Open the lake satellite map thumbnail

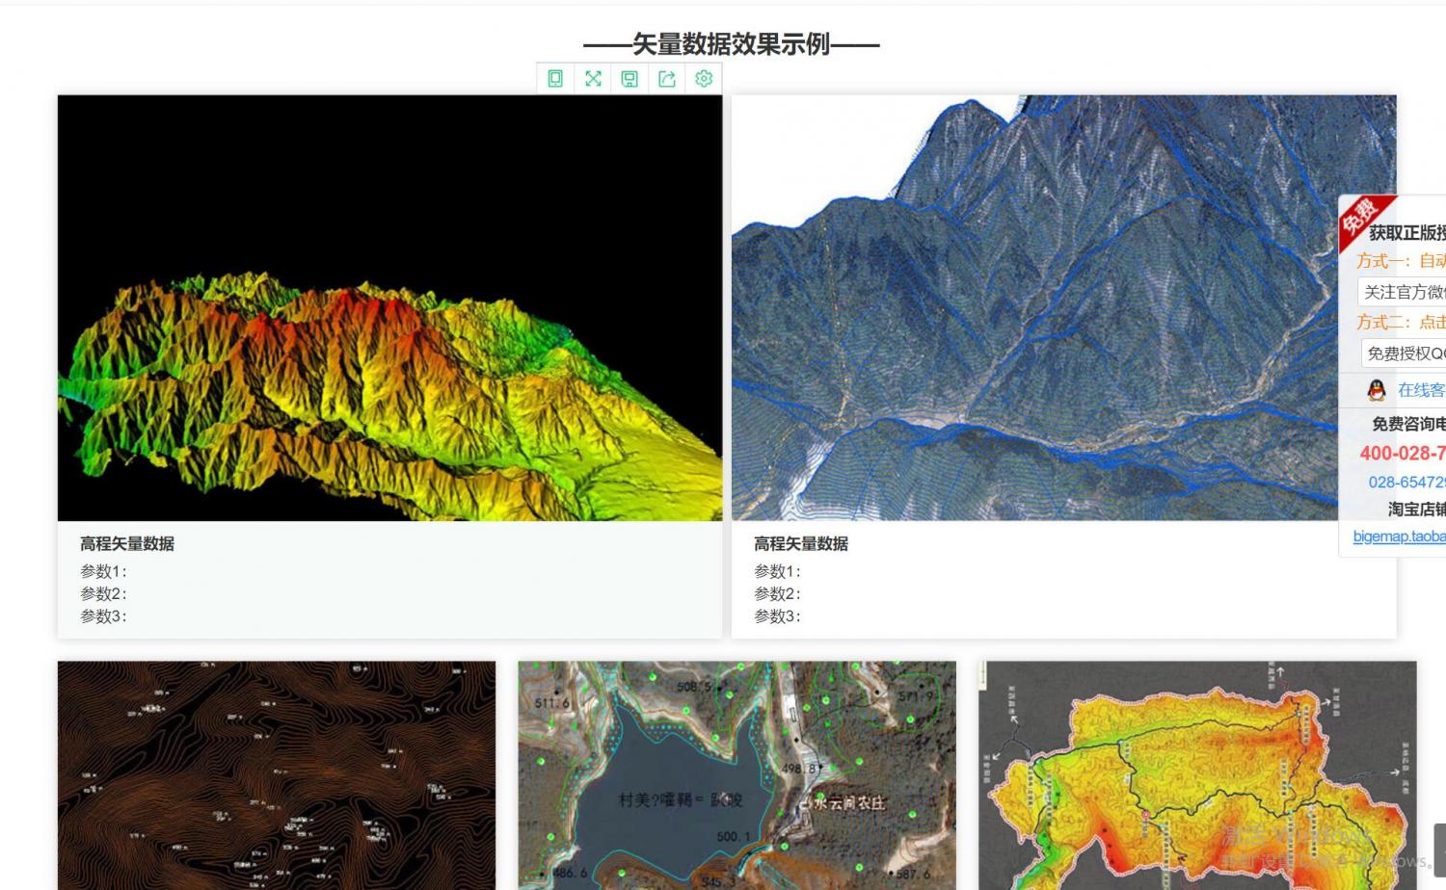pyautogui.click(x=736, y=775)
